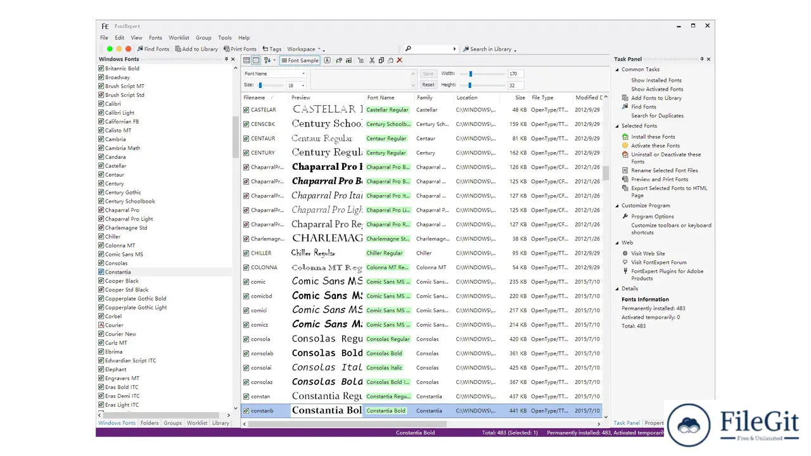The image size is (811, 456).
Task: Click the Cut scissors icon
Action: 372,60
